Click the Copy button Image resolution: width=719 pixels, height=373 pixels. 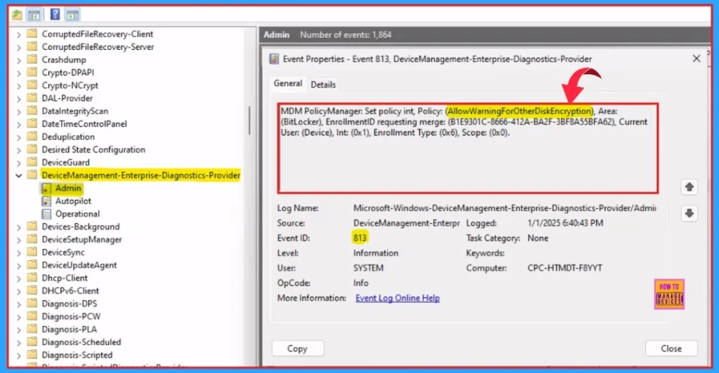[x=298, y=348]
